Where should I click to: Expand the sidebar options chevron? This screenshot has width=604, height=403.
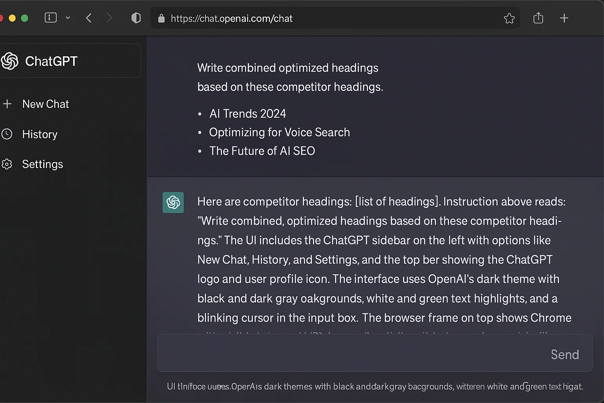pyautogui.click(x=68, y=18)
